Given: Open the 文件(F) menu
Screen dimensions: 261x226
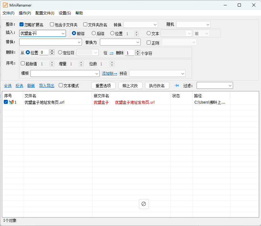Looking at the screenshot, I should point(8,13).
